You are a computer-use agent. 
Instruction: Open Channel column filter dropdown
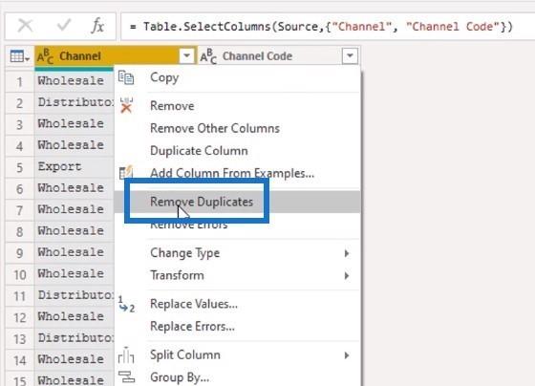[186, 55]
